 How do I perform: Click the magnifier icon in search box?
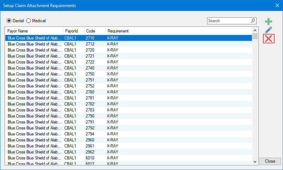click(253, 21)
